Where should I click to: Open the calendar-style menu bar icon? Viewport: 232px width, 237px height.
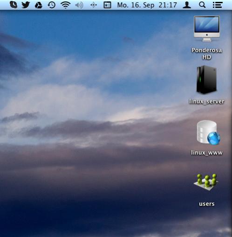(107, 5)
